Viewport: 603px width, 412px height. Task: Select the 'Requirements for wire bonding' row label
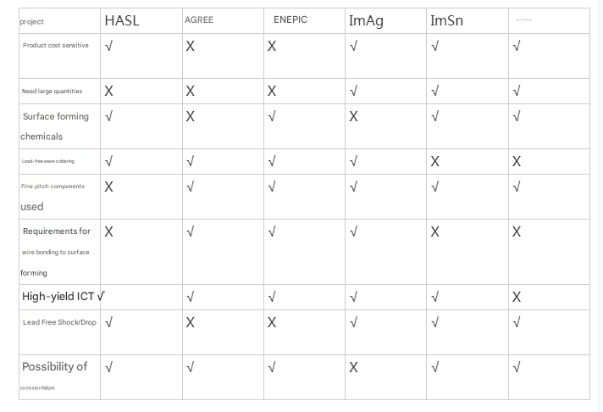coord(56,251)
